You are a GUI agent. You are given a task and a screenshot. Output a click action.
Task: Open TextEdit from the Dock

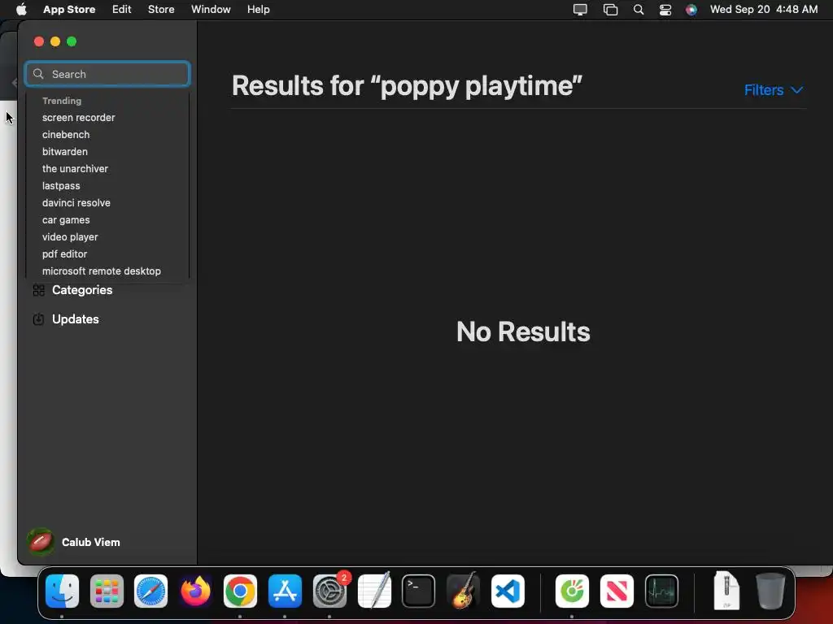coord(374,591)
